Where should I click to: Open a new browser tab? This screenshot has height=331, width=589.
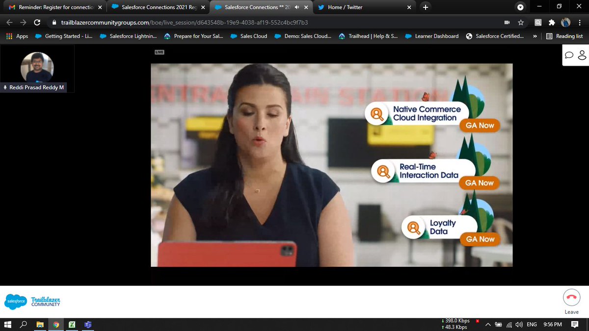click(425, 7)
